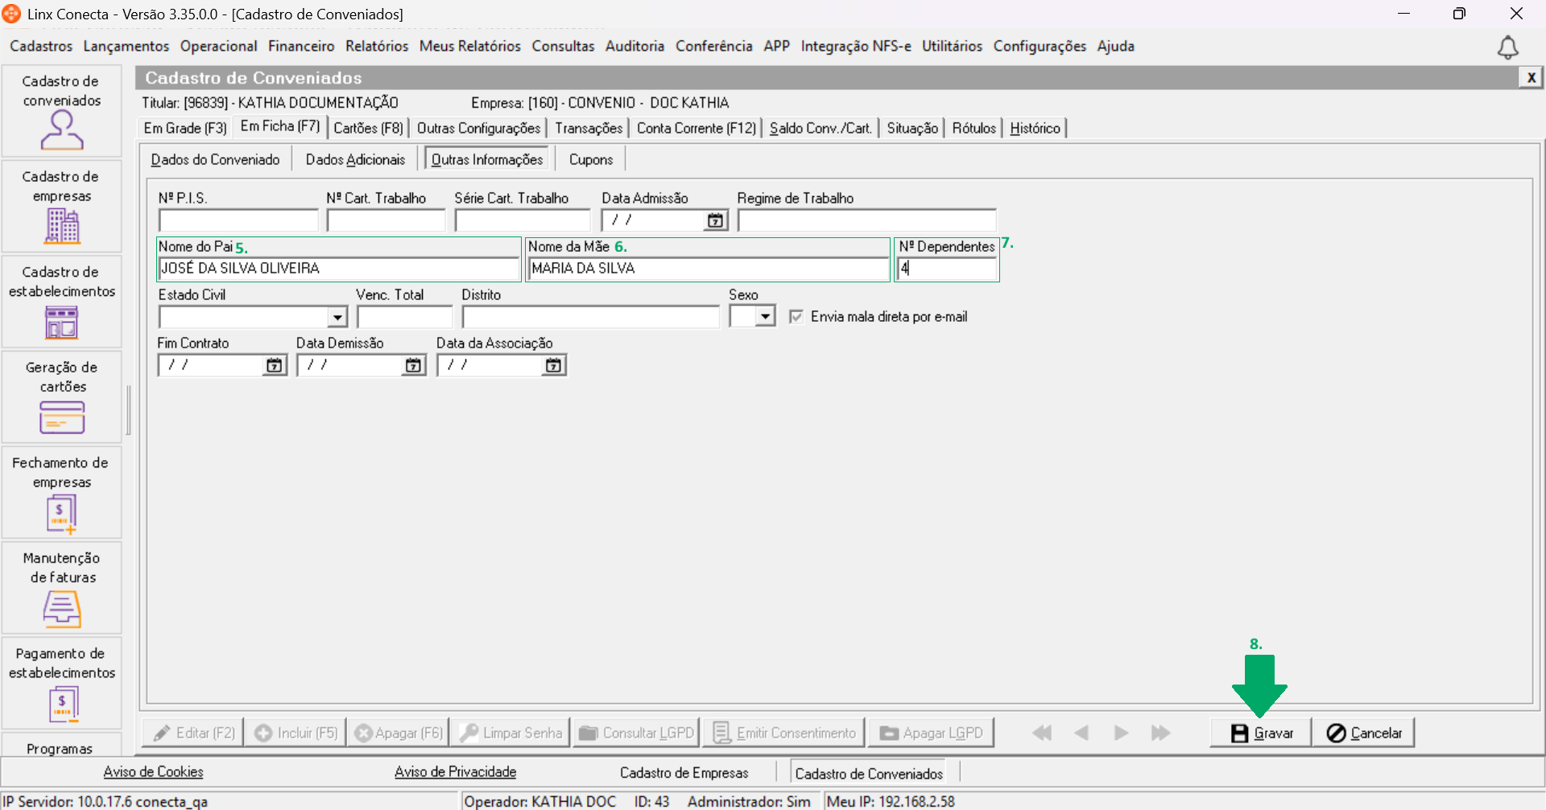Click the Incluir (F5) button
Screen dimensions: 1546x810
296,733
